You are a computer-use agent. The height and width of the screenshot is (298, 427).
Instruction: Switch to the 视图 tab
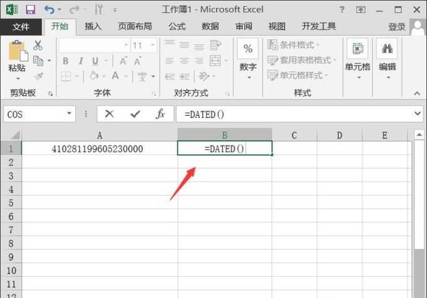277,26
